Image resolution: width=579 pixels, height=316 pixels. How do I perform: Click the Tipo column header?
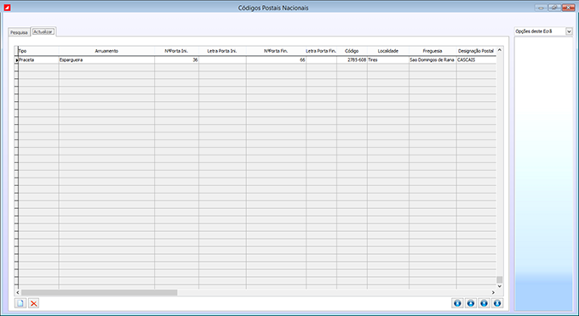coord(38,51)
